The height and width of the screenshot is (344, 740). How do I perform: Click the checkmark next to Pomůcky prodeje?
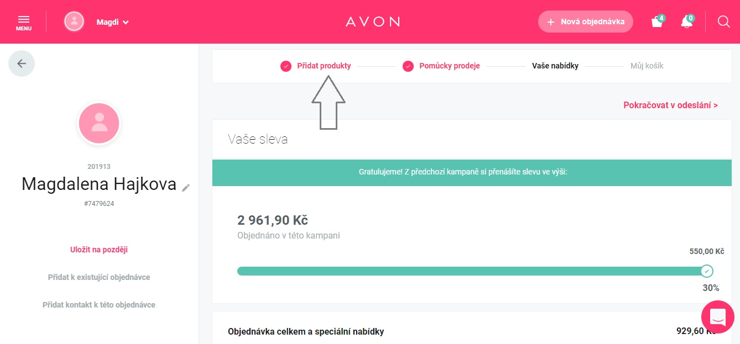point(408,66)
